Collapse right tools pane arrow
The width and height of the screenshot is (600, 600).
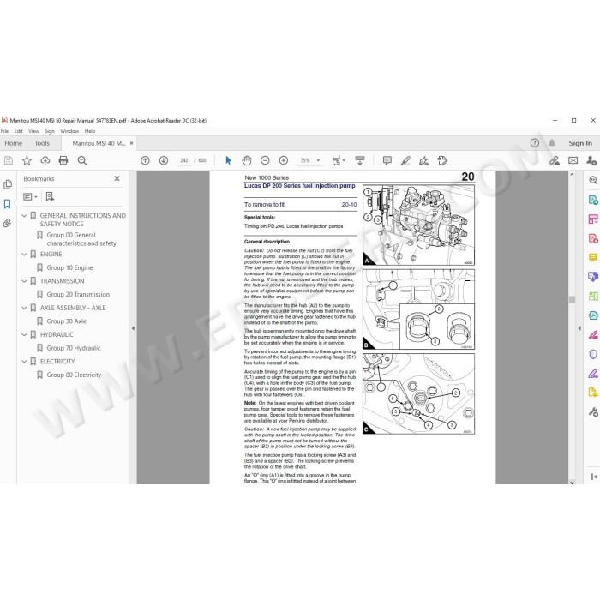[579, 328]
